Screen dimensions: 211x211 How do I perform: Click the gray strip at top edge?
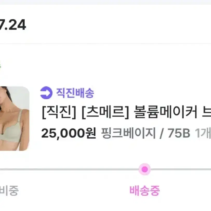coord(105,2)
